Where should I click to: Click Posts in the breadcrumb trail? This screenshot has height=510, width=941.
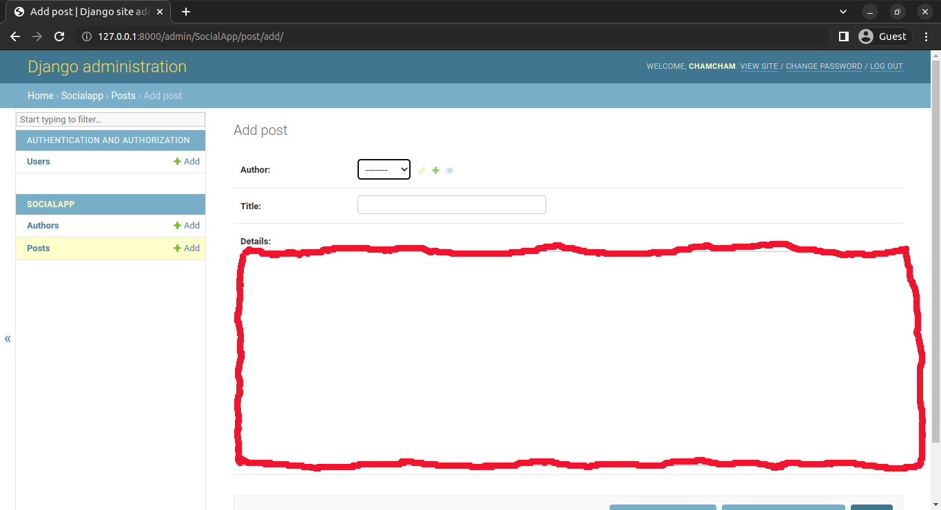123,96
